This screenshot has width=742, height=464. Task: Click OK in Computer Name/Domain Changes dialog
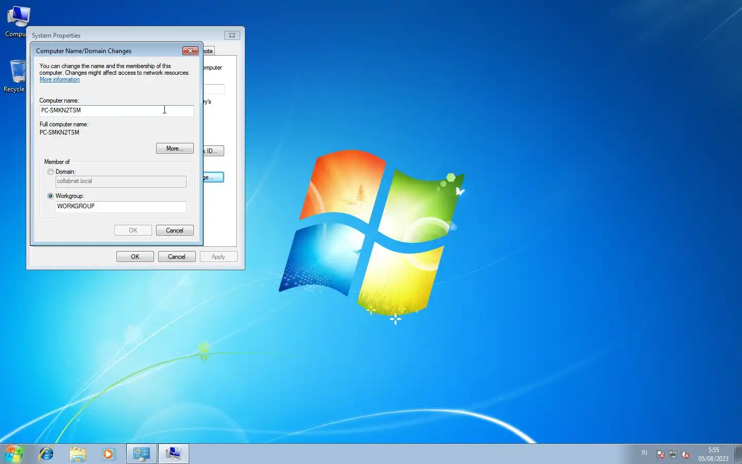pos(133,230)
